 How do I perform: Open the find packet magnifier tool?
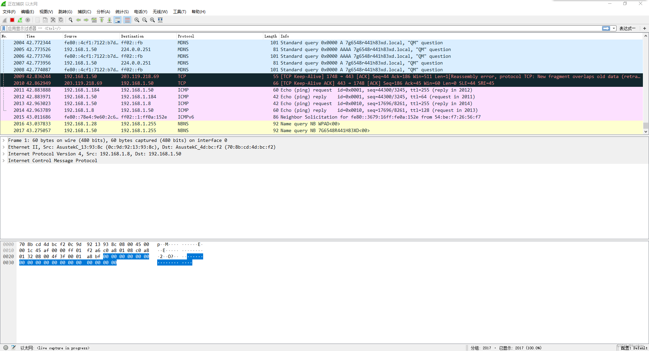(70, 20)
